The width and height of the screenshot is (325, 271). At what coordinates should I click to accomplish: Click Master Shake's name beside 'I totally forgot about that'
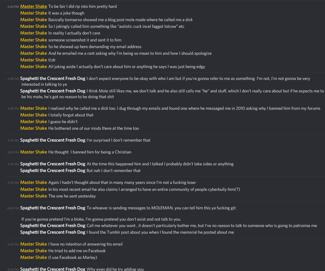click(34, 115)
